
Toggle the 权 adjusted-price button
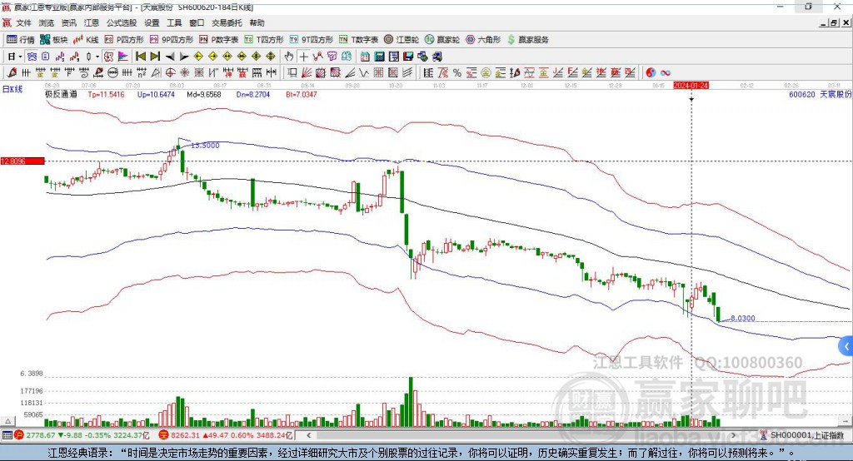108,57
